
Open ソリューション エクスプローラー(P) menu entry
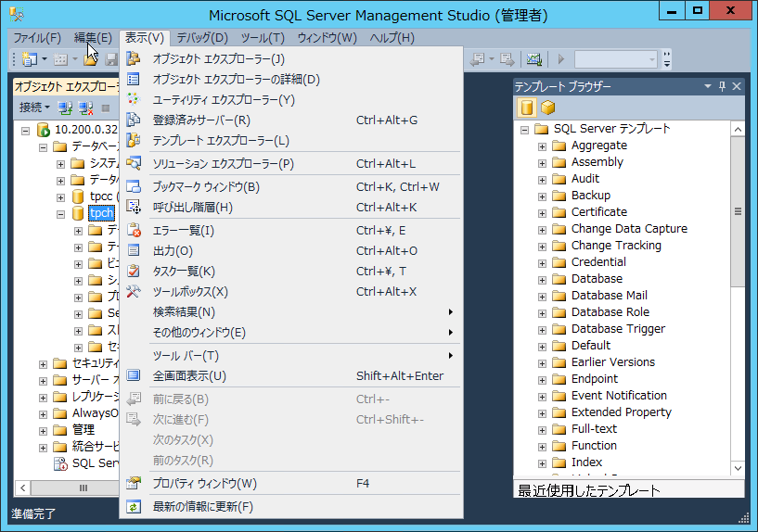(291, 164)
